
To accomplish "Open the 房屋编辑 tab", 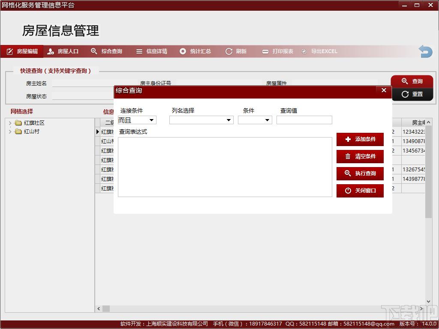I will click(x=22, y=51).
